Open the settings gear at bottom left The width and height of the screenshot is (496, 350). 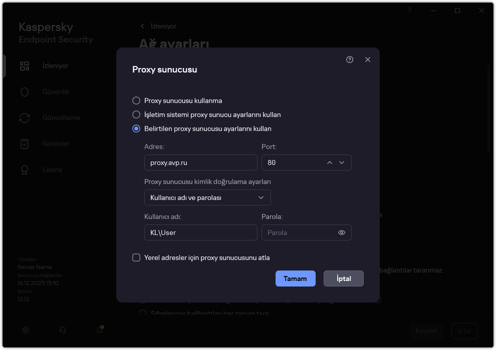[x=25, y=330]
